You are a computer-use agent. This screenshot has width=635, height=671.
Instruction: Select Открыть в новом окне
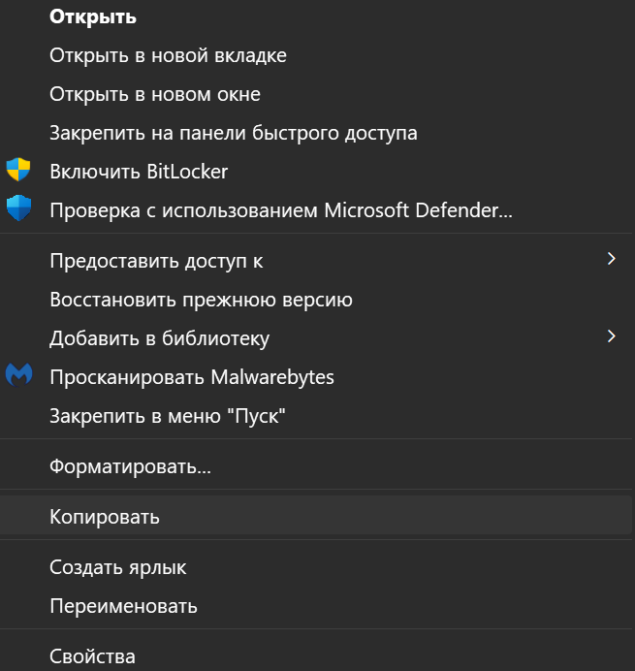[x=154, y=94]
